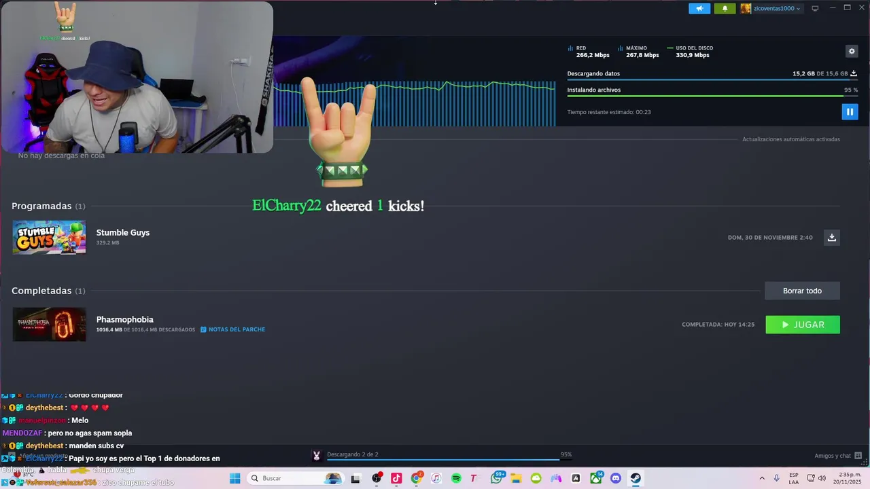Open Discord from the taskbar
This screenshot has height=489, width=870.
(x=616, y=478)
